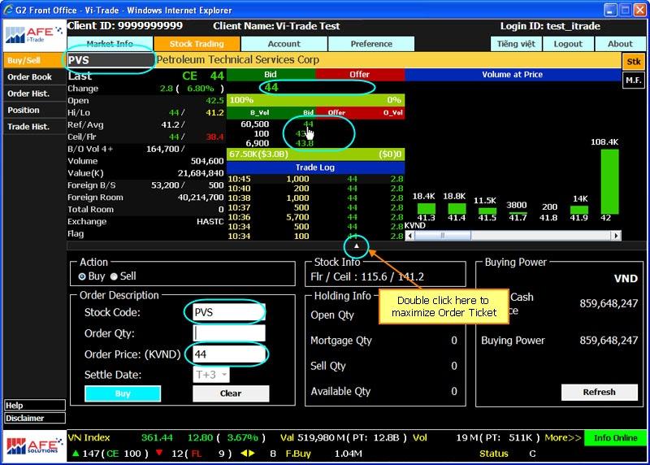This screenshot has width=650, height=465.
Task: Click the Clear button
Action: point(231,393)
